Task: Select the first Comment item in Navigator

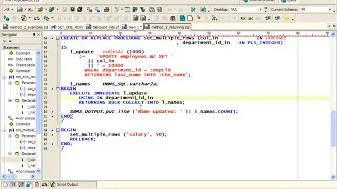Action: pos(23,53)
